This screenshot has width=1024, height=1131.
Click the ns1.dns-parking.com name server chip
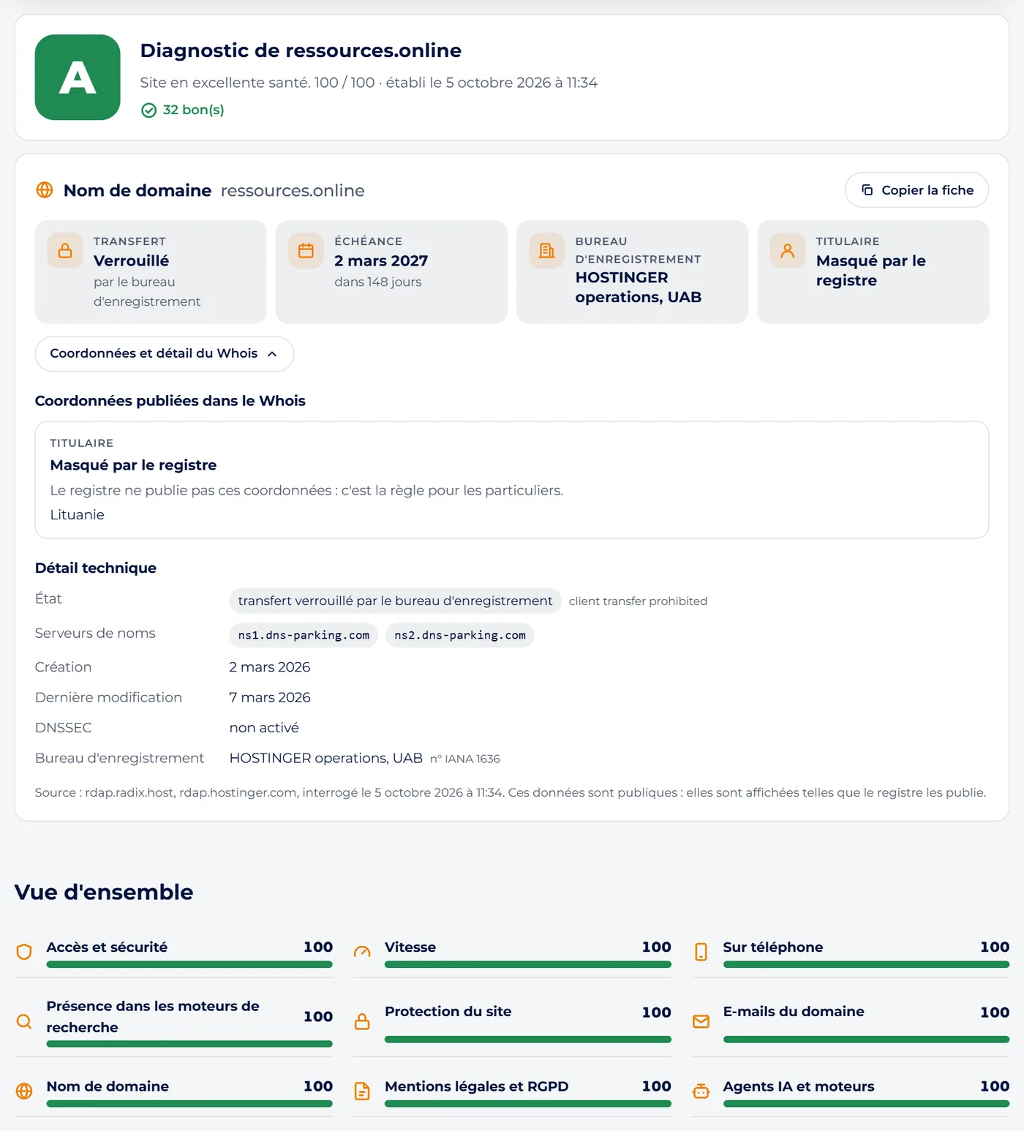coord(304,635)
